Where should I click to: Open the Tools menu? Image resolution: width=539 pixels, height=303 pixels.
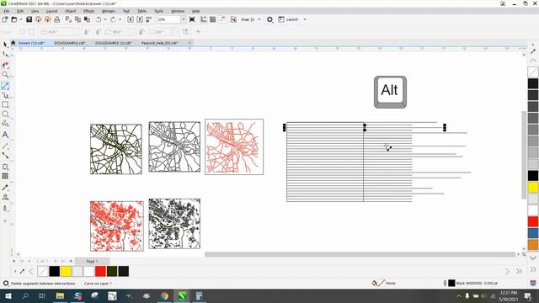158,11
